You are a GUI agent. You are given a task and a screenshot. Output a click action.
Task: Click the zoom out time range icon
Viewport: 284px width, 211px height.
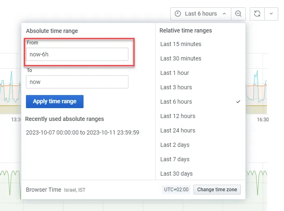coord(238,14)
